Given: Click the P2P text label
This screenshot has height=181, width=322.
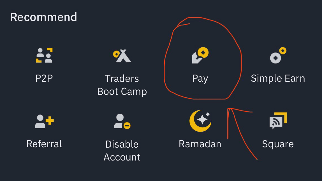Looking at the screenshot, I should [44, 78].
